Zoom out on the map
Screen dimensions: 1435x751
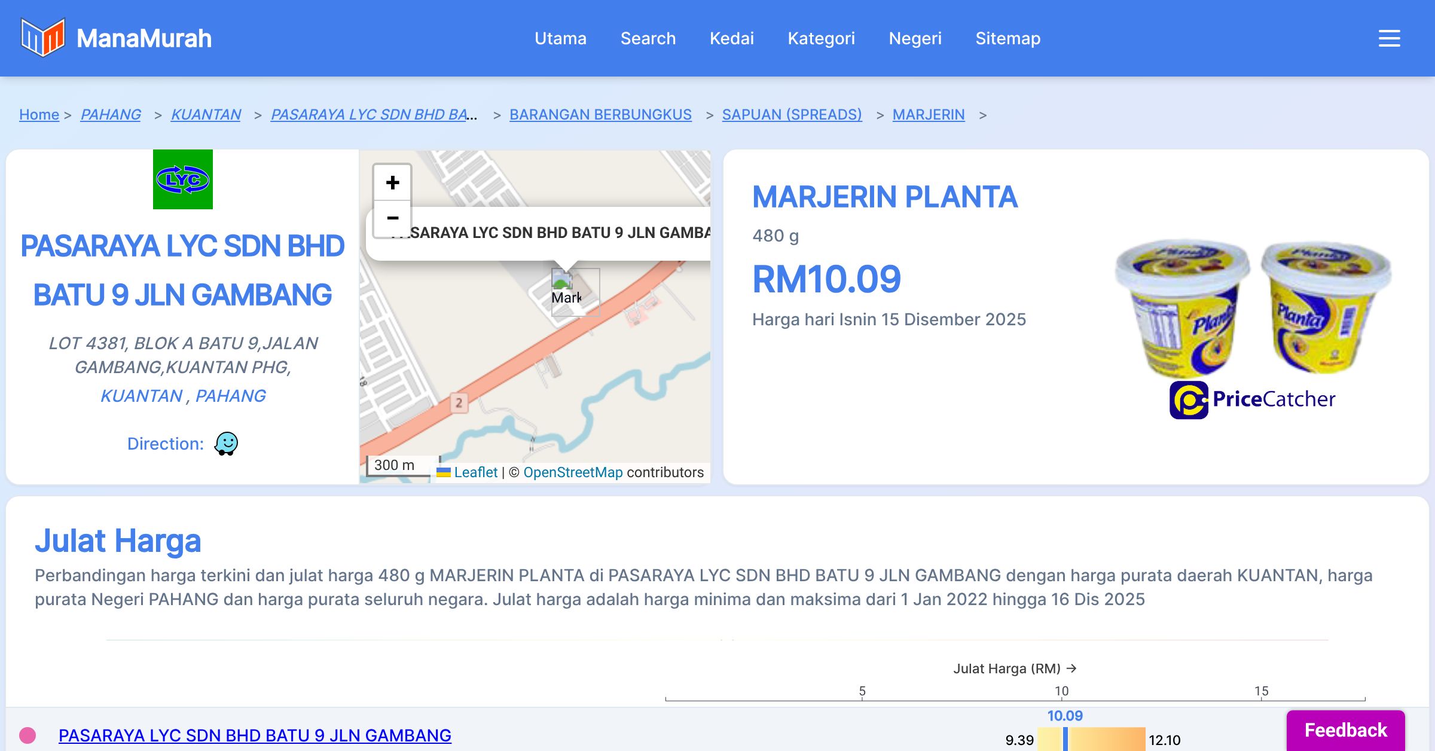tap(392, 218)
